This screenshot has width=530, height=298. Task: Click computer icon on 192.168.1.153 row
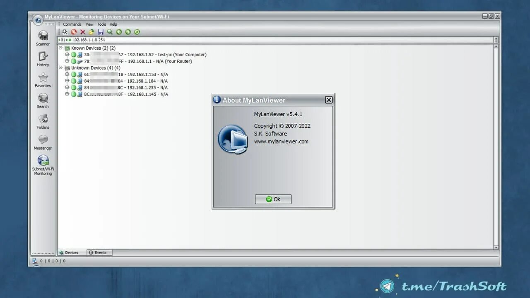point(80,74)
